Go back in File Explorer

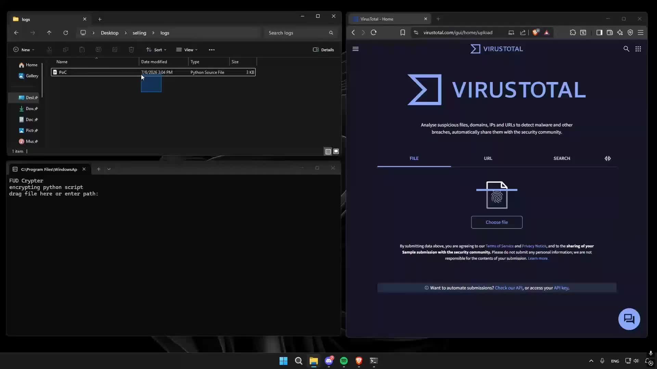coord(16,33)
